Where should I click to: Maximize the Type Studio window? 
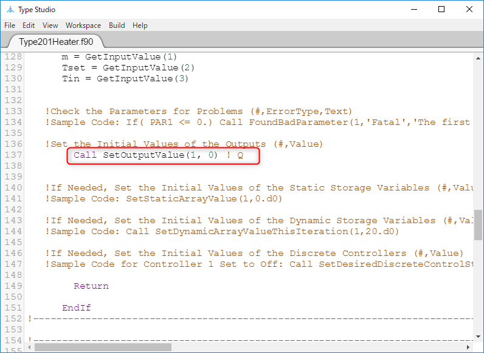click(441, 9)
